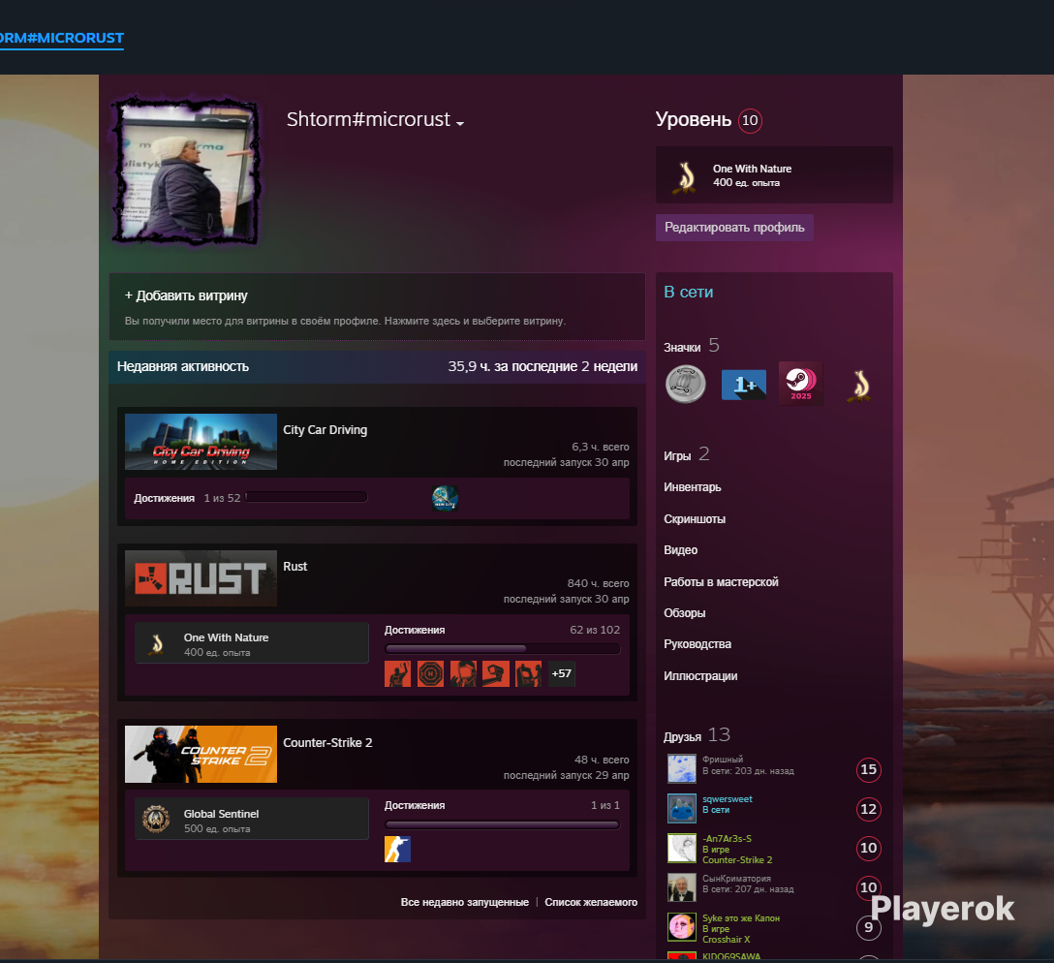This screenshot has width=1054, height=963.
Task: Open the Rust title link
Action: (x=295, y=567)
